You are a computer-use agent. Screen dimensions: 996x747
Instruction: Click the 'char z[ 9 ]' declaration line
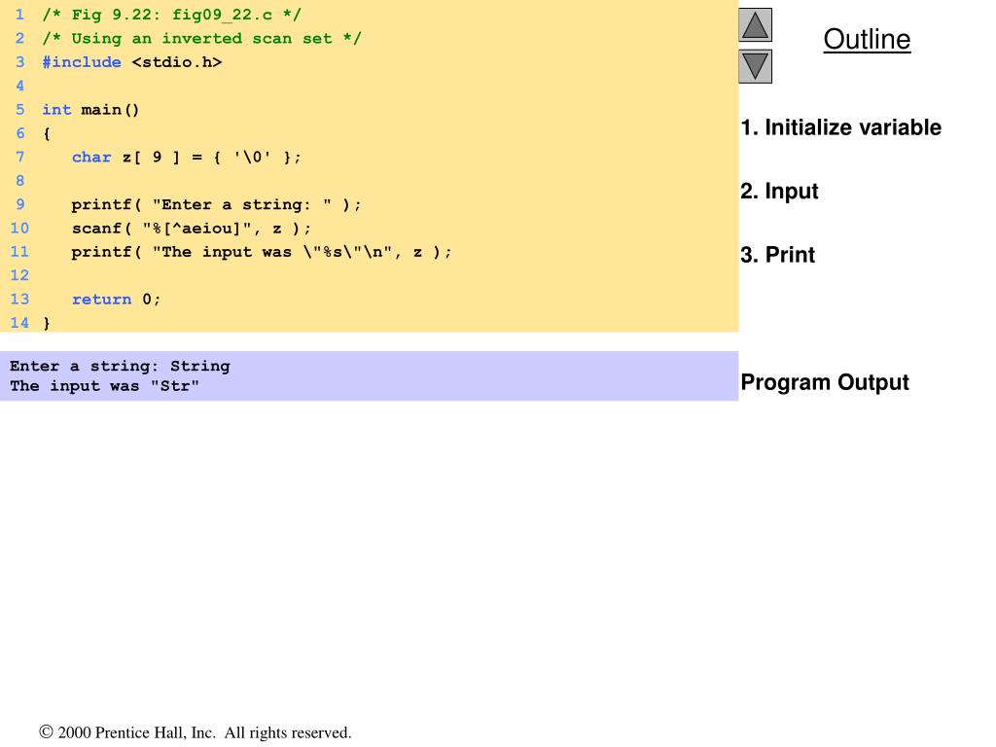click(x=187, y=157)
